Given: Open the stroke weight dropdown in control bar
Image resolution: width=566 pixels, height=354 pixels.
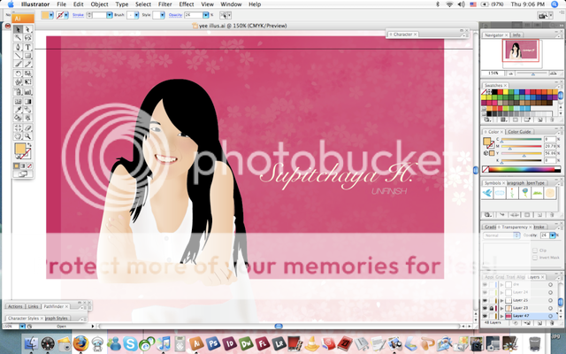Looking at the screenshot, I should tap(109, 15).
